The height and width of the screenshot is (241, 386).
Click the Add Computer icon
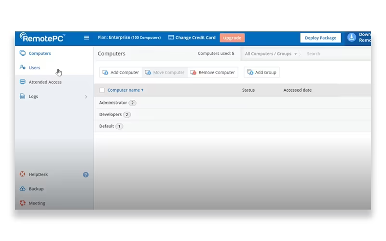click(105, 73)
